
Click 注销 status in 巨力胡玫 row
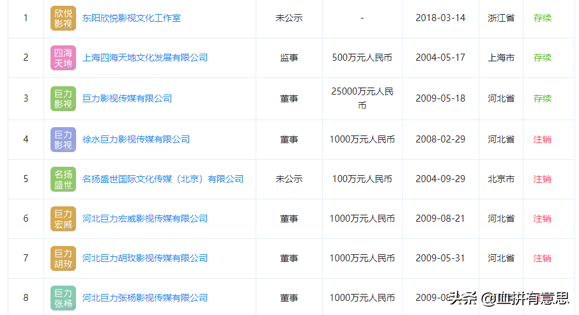[x=542, y=258]
